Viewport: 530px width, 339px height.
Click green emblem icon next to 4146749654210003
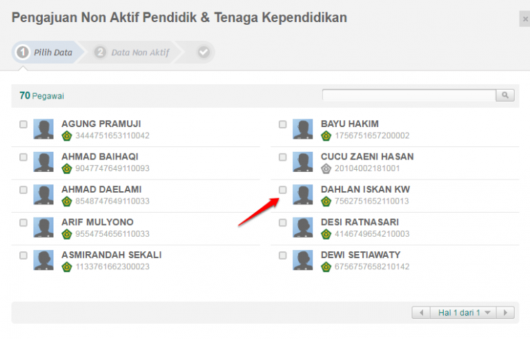click(326, 234)
